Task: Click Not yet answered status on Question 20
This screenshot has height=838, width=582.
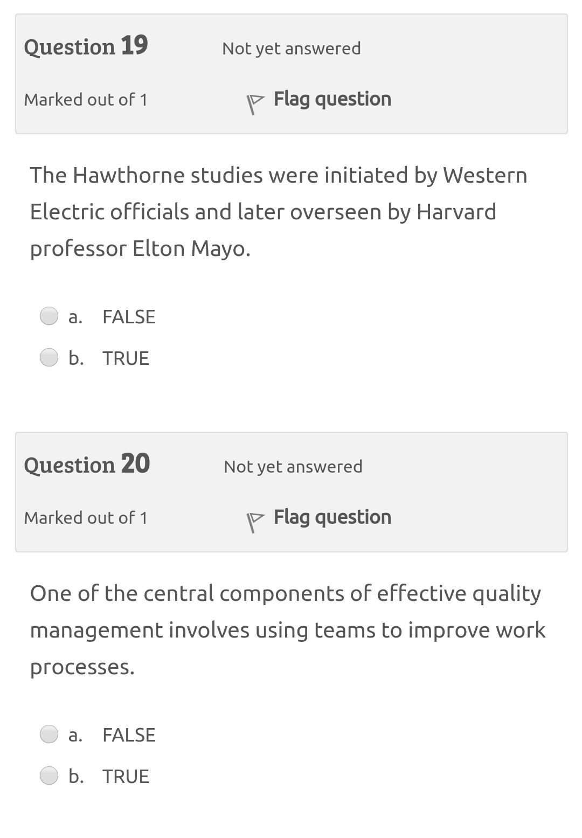Action: [x=293, y=466]
